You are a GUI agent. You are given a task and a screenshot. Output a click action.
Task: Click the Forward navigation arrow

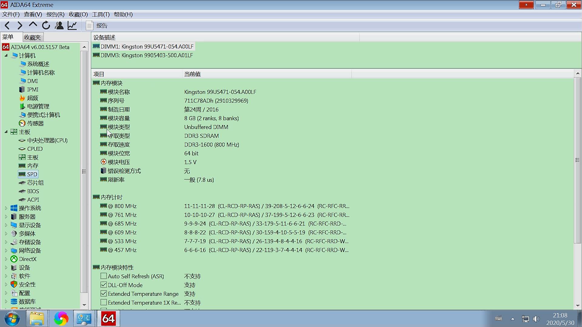pyautogui.click(x=20, y=26)
